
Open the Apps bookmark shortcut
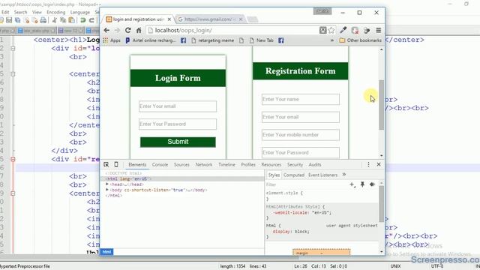click(112, 40)
